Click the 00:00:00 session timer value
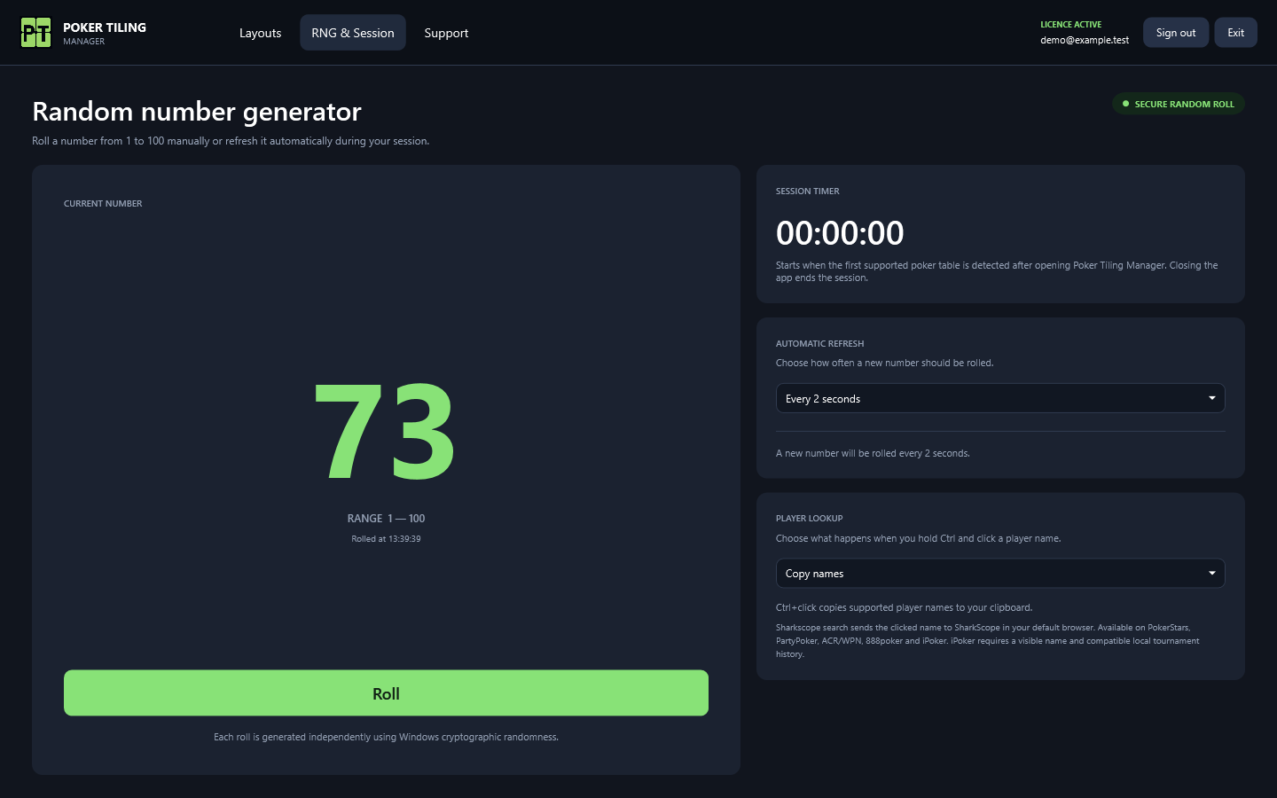 coord(840,233)
